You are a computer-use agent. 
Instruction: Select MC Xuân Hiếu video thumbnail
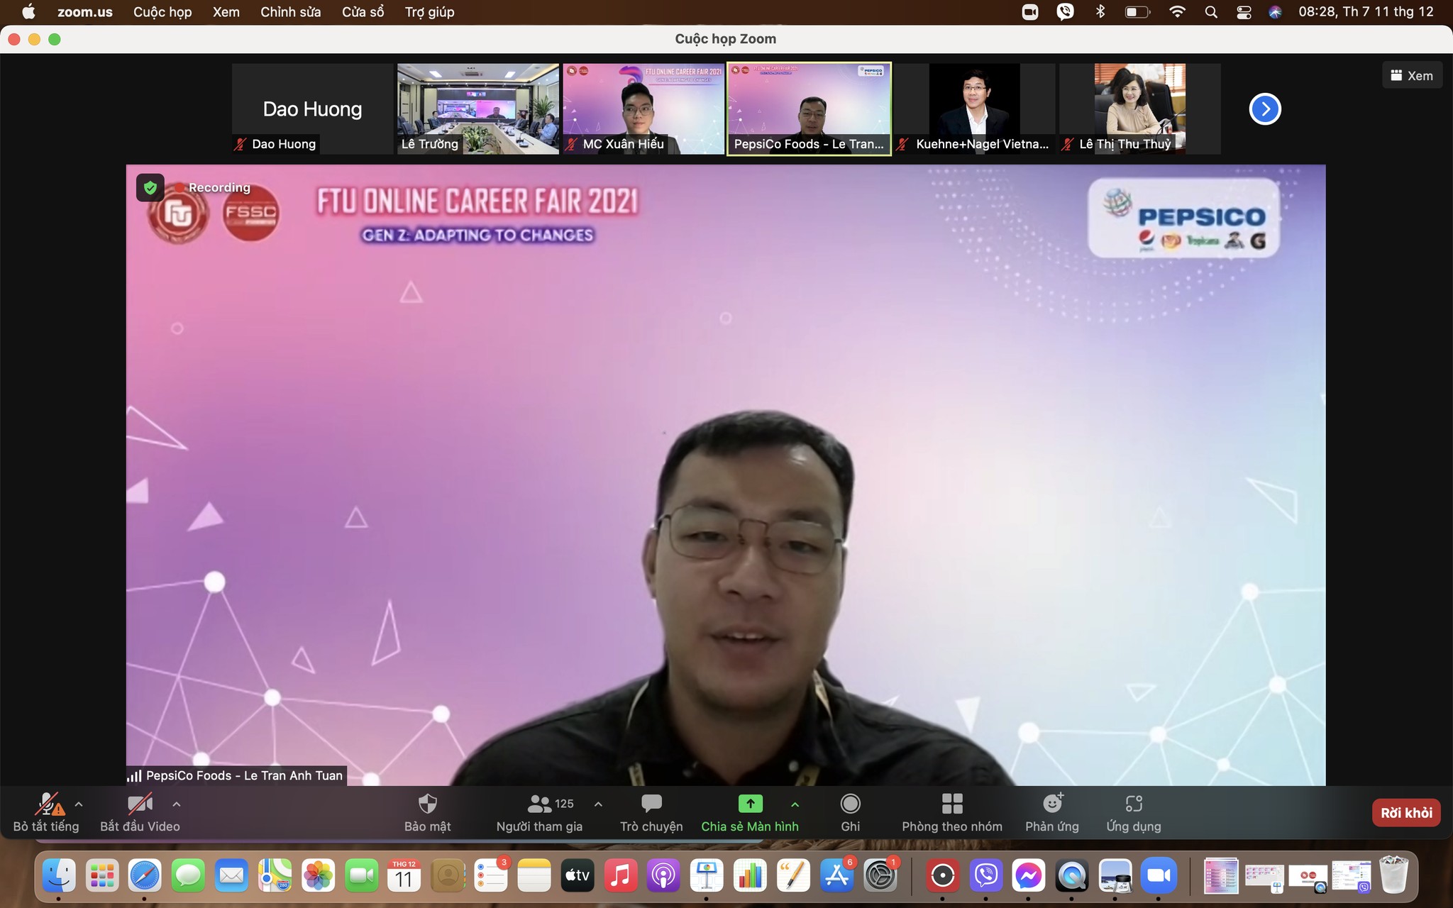click(x=643, y=109)
